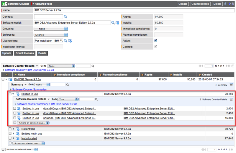Open record icon for IBM DB2 Server 9.7.3a row
236x153 pixels.
click(10, 79)
